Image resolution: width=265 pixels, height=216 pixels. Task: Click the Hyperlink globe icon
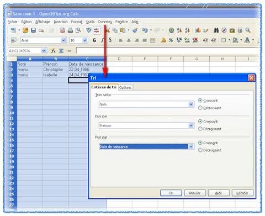(171, 30)
